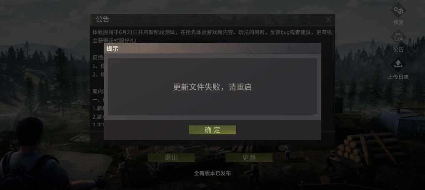
Task: Click the partially hidden 反馈 line in the announcement
Action: tap(98, 57)
